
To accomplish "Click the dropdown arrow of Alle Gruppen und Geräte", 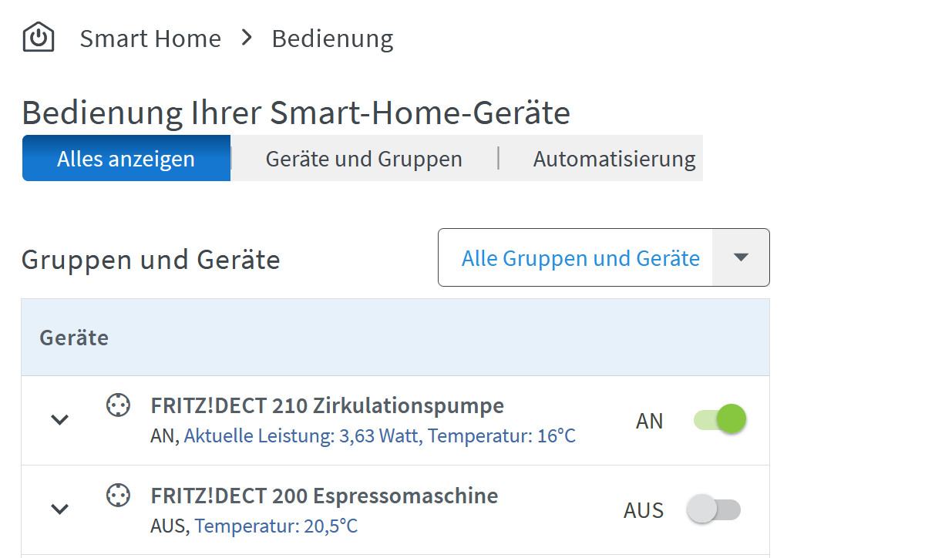I will [x=741, y=257].
